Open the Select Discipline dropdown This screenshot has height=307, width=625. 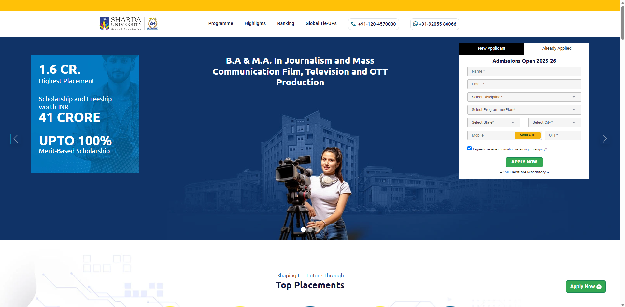(524, 97)
